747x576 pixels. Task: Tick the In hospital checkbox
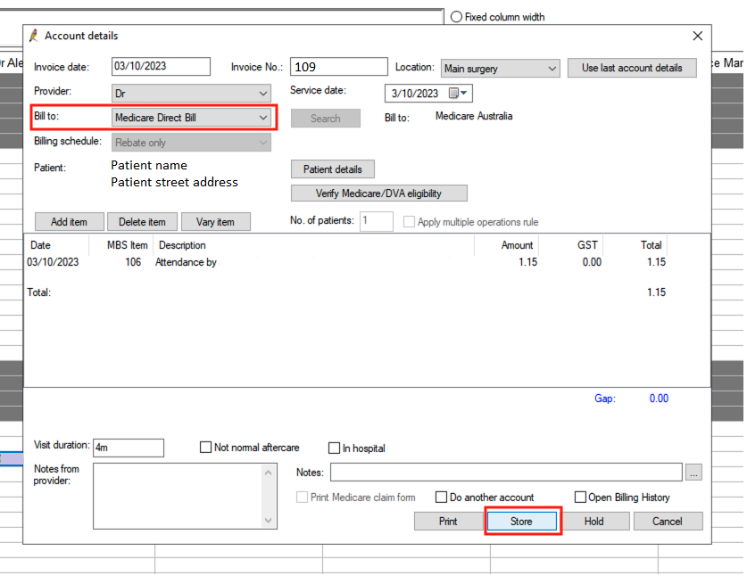335,448
